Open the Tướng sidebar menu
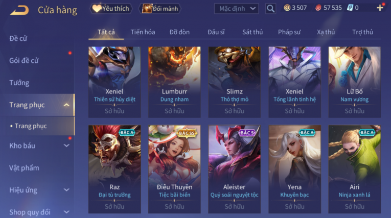This screenshot has width=391, height=218. tap(19, 83)
